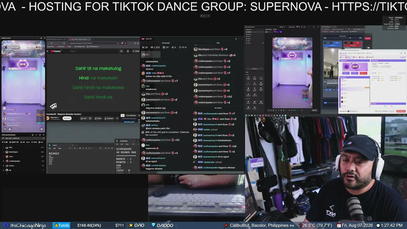Open the dropdown under Round Stars tab
The height and width of the screenshot is (229, 407).
375,66
